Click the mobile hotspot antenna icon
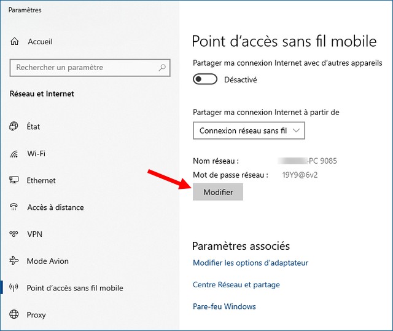Screen dimensions: 393x331 coord(14,287)
